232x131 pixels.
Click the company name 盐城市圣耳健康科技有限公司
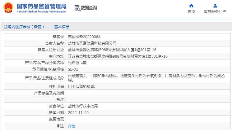pos(92,43)
